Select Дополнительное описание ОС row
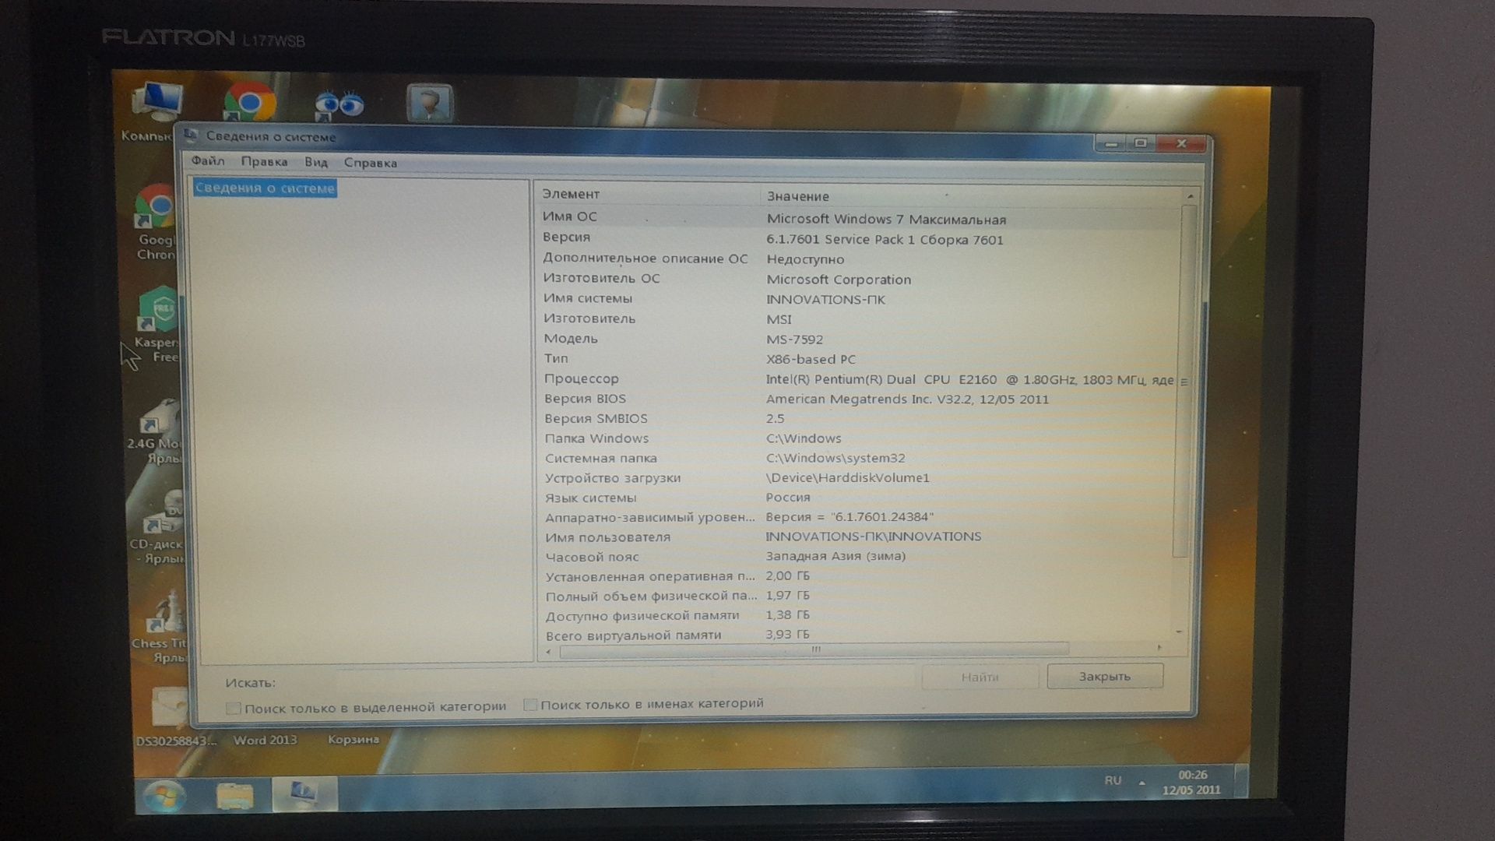The image size is (1495, 841). 860,259
